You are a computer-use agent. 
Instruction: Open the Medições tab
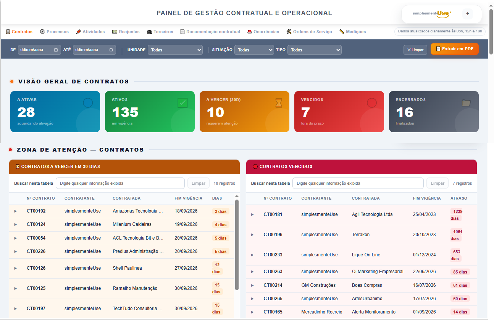click(x=353, y=32)
